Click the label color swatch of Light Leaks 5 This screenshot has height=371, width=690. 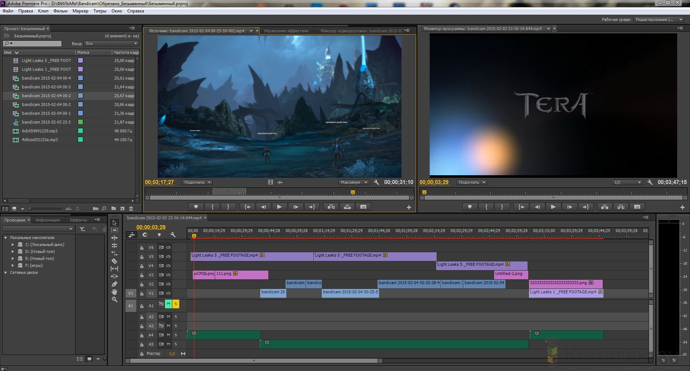coord(80,60)
